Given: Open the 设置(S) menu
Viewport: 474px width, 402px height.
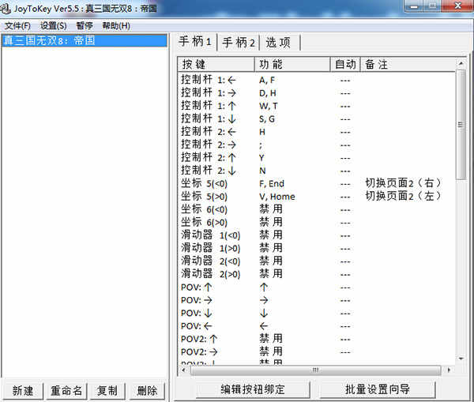Looking at the screenshot, I should (53, 25).
